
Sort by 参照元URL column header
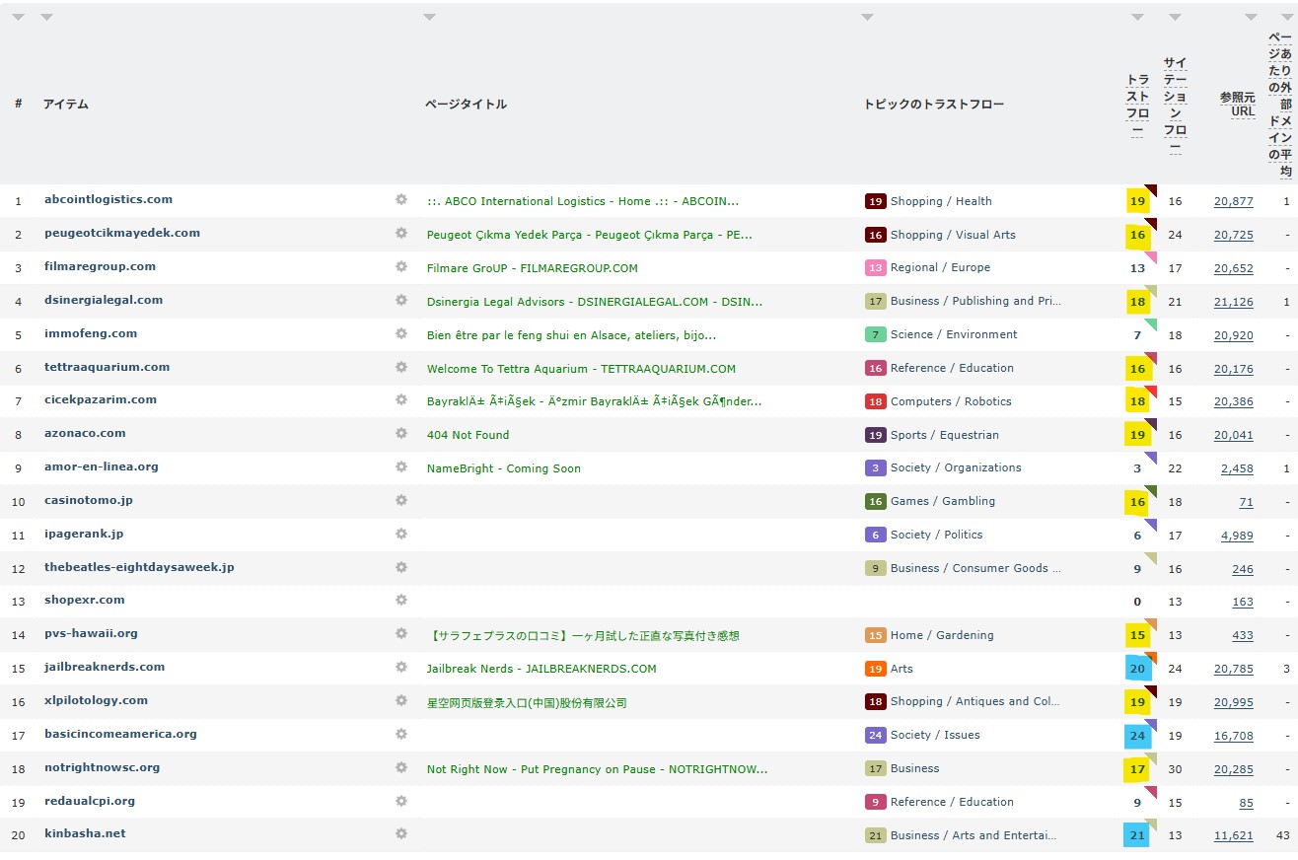click(x=1238, y=105)
